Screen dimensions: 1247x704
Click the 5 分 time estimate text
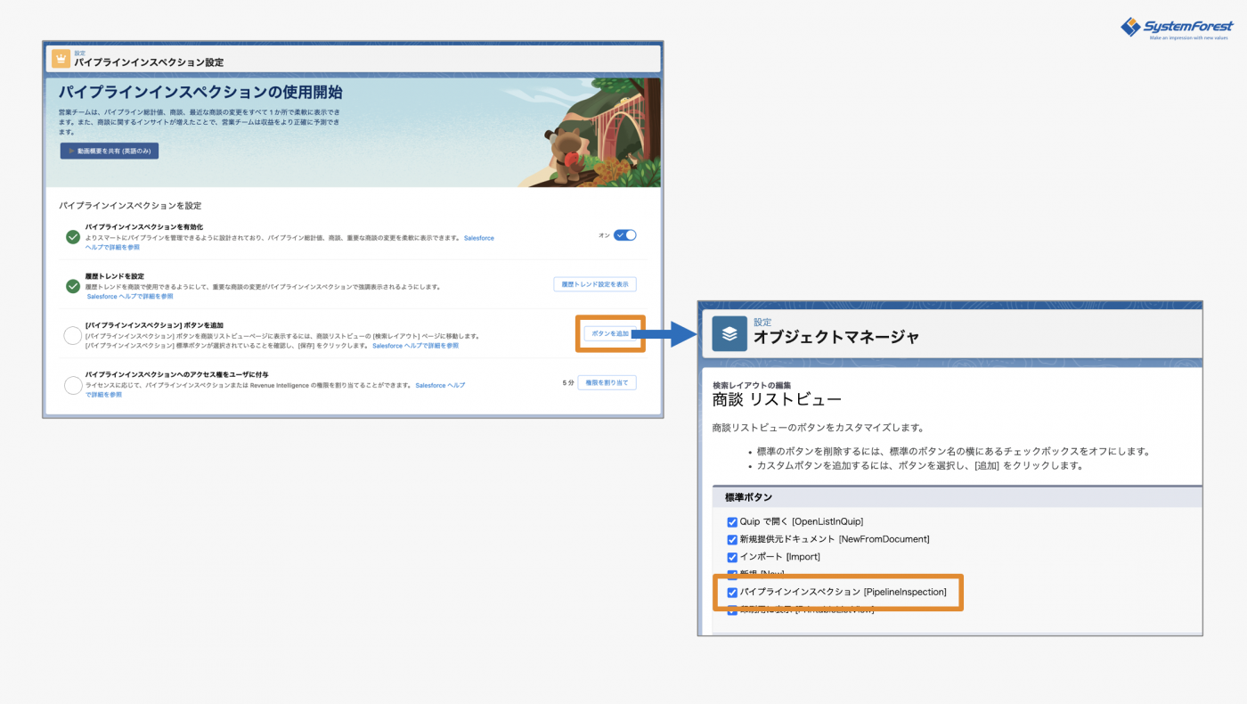click(x=568, y=382)
